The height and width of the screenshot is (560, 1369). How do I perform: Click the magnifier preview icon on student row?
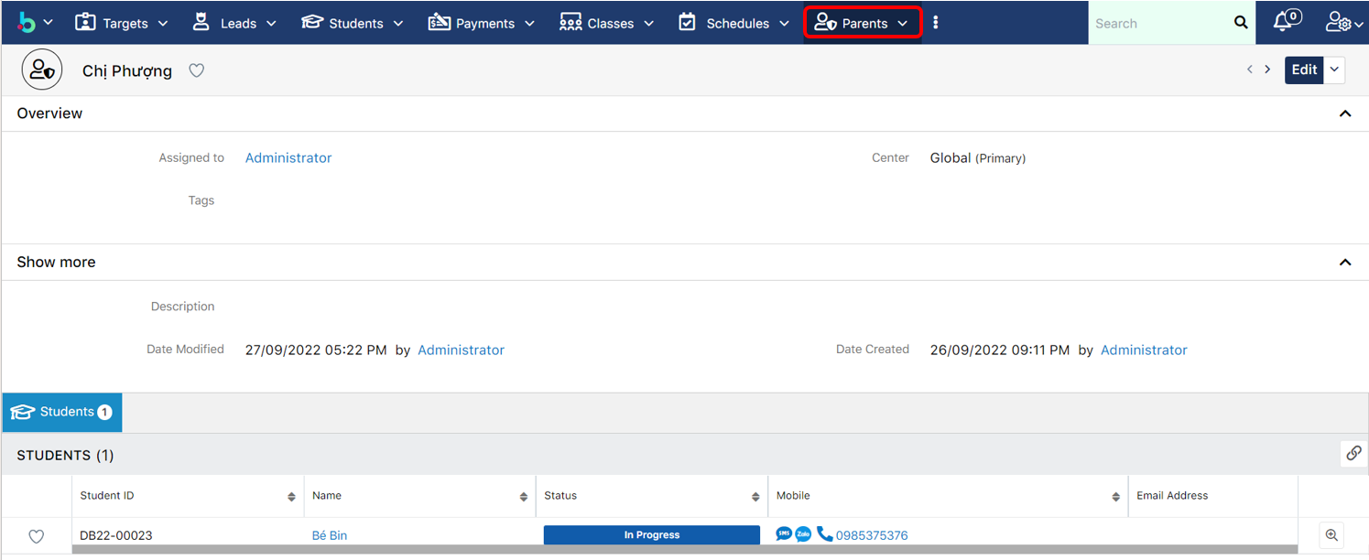[x=1332, y=535]
